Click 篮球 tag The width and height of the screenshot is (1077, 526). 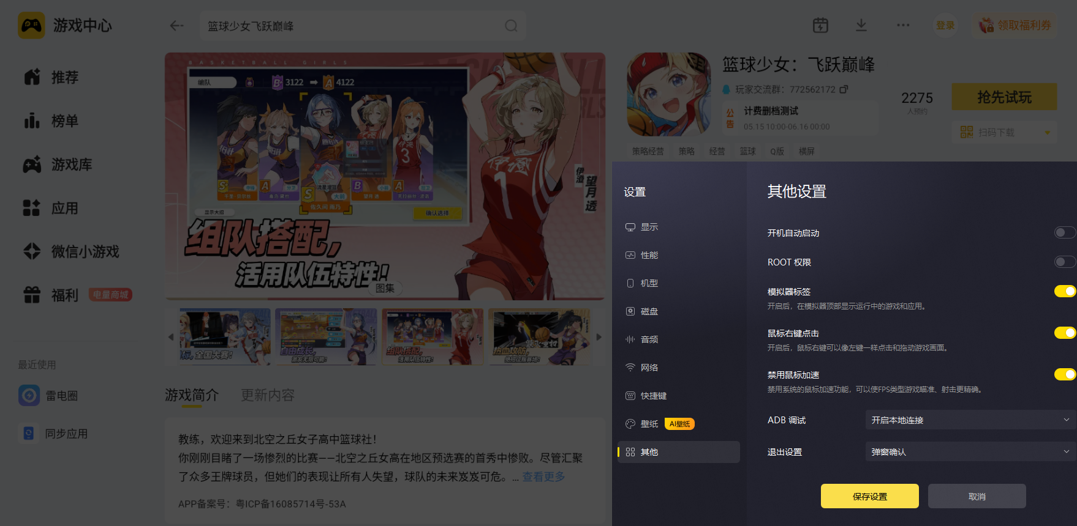pyautogui.click(x=747, y=151)
